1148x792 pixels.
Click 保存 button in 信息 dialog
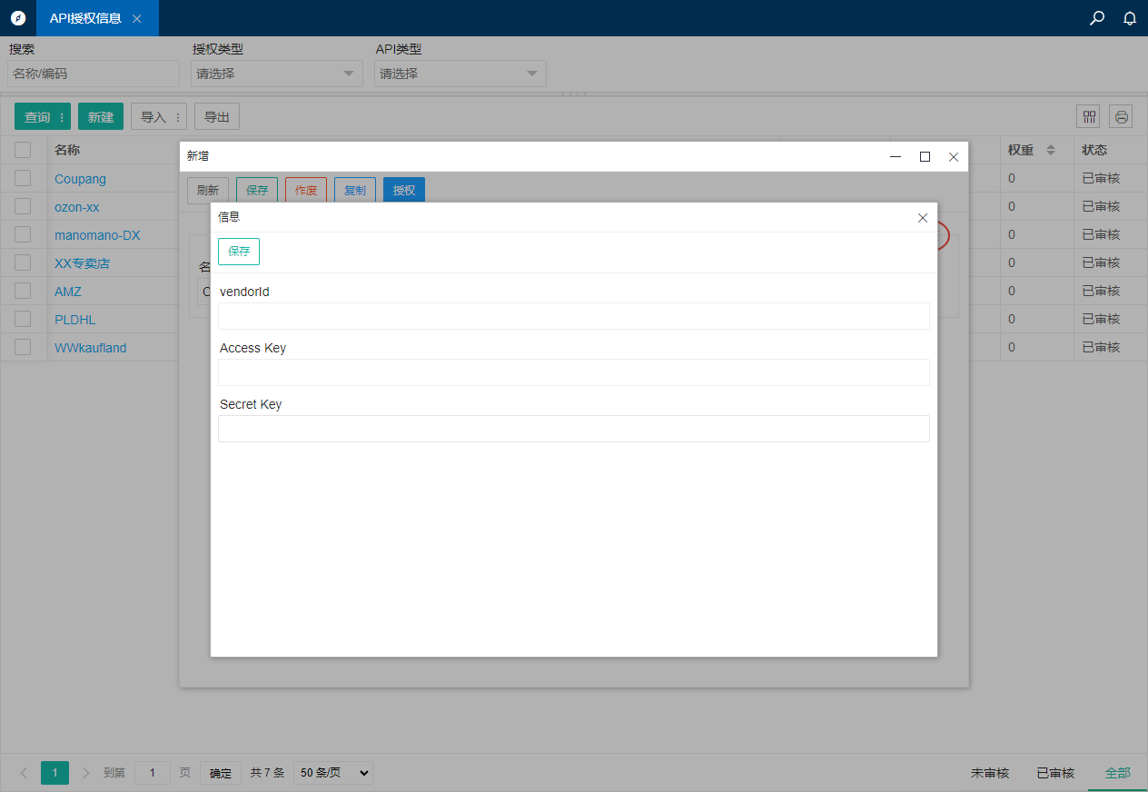click(239, 252)
